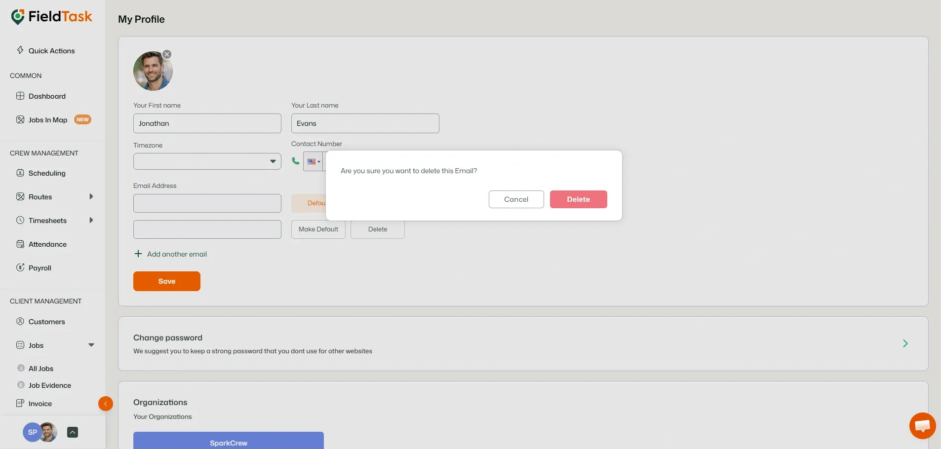Click the My Profile page title
This screenshot has width=941, height=449.
point(141,19)
